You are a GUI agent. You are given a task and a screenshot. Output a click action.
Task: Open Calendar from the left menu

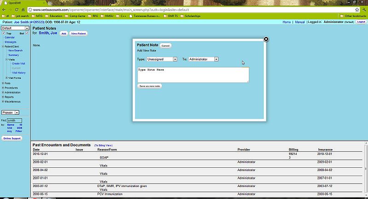(10, 38)
